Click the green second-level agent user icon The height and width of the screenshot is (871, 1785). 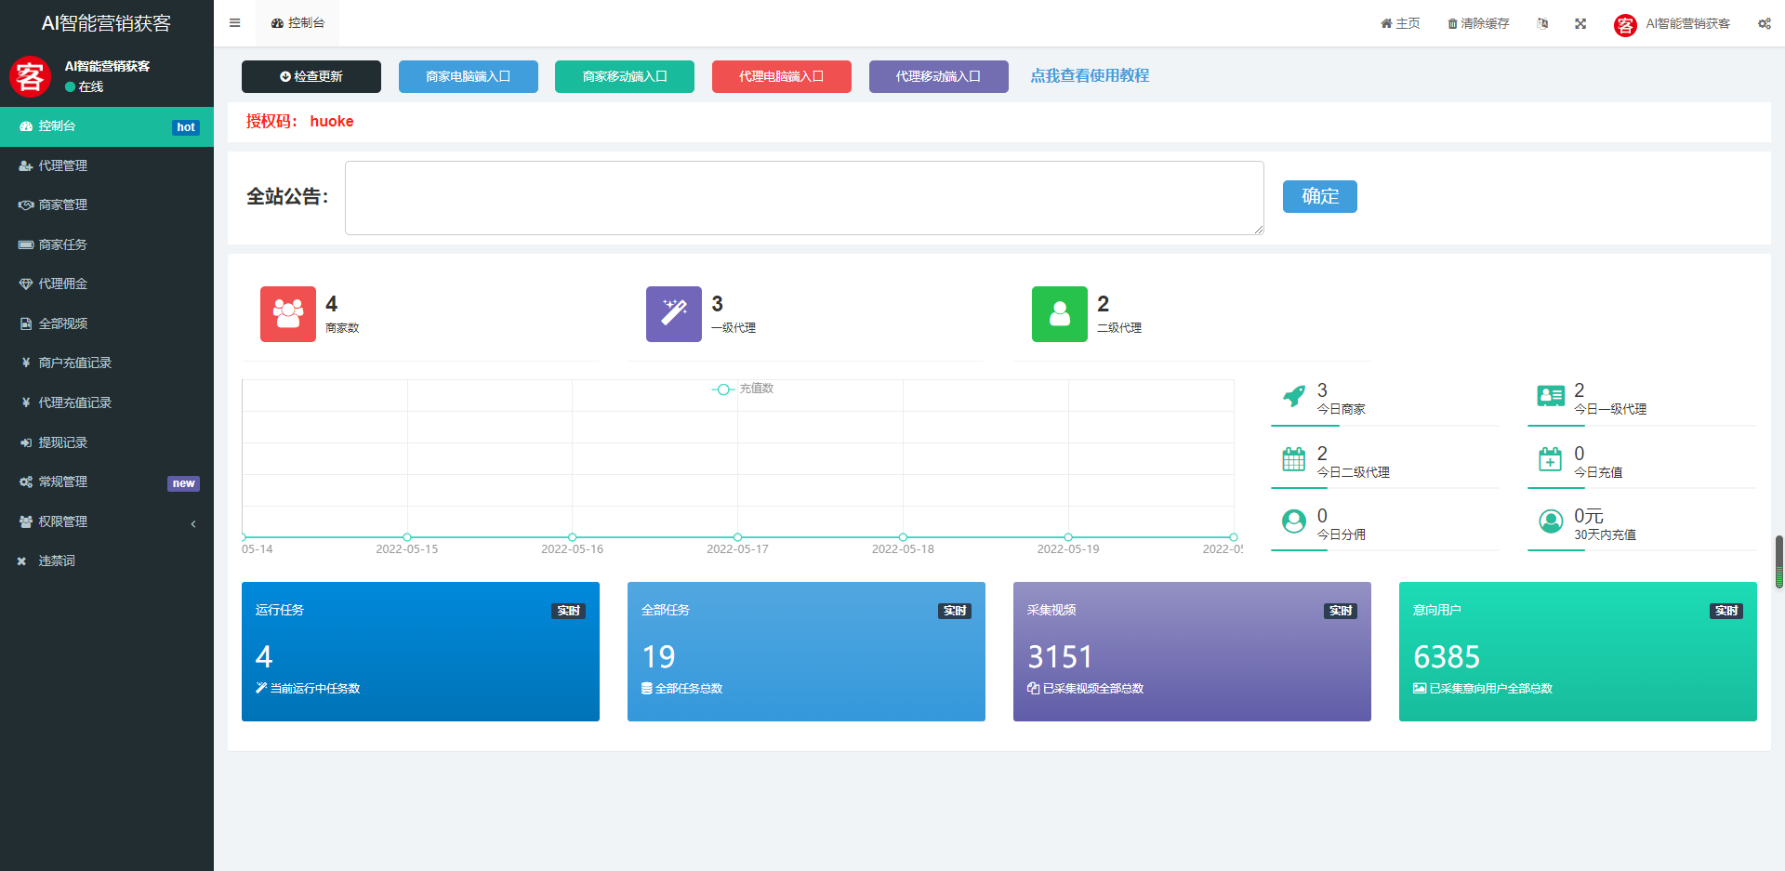[1059, 314]
